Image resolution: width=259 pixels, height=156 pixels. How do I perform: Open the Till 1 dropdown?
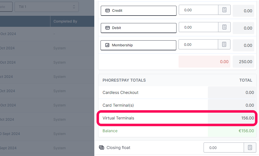click(47, 7)
